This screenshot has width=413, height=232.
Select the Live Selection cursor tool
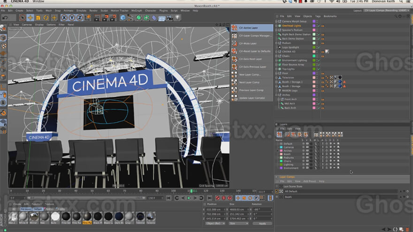point(23,18)
